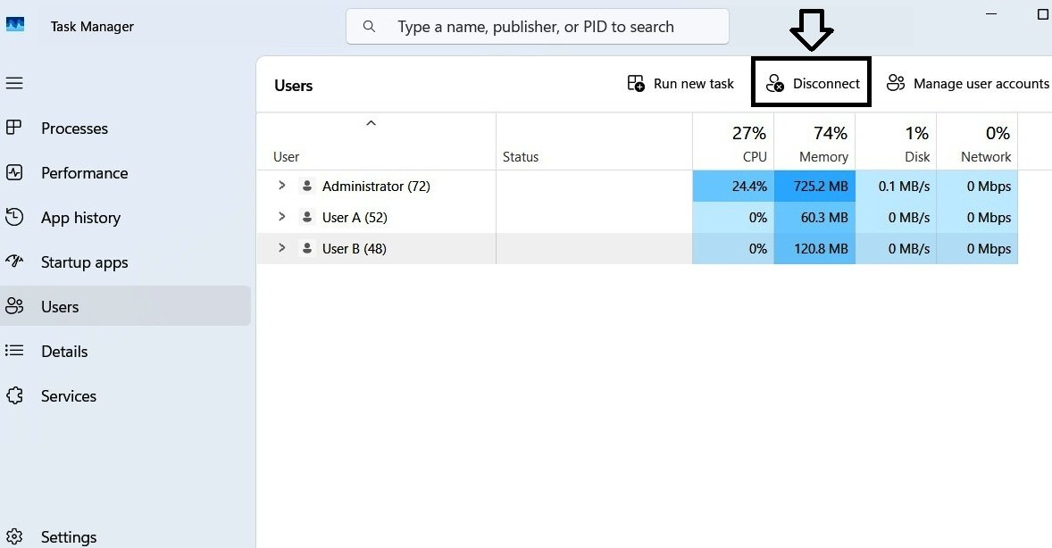Click the Processes sidebar icon

click(14, 128)
